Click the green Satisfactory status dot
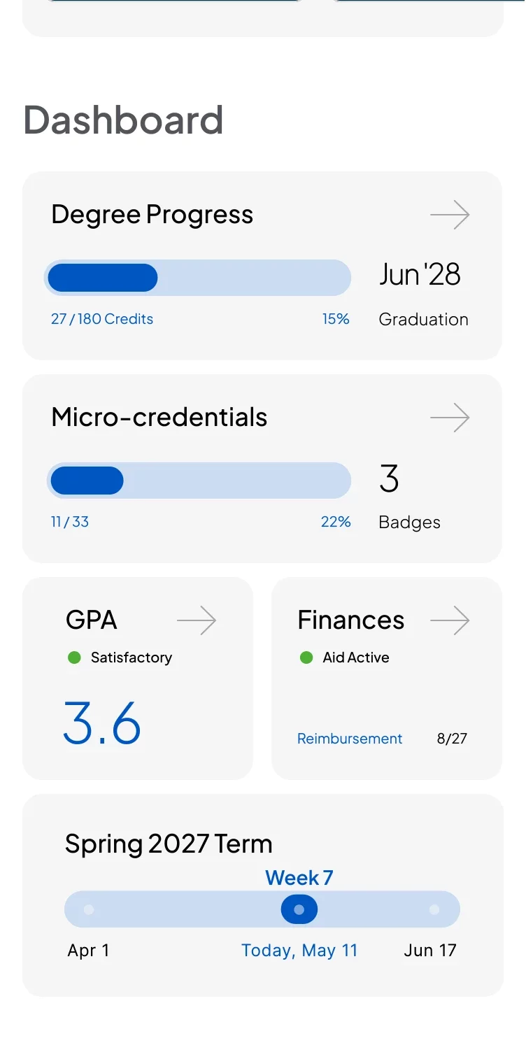Image resolution: width=526 pixels, height=1052 pixels. point(74,657)
